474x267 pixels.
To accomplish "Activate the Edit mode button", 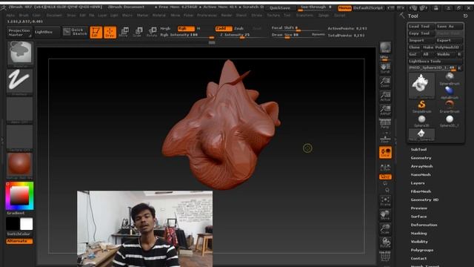I will pos(96,32).
